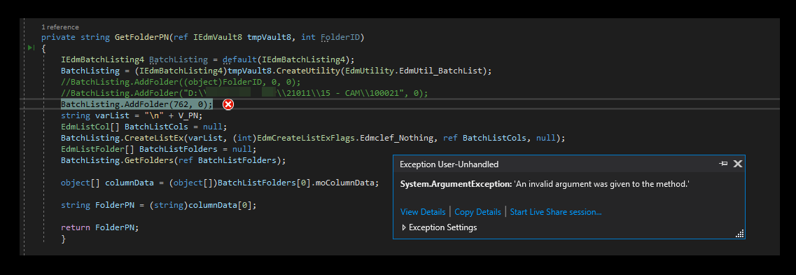The image size is (796, 275).
Task: Click commented AddFolder with D:\ path
Action: [x=245, y=93]
